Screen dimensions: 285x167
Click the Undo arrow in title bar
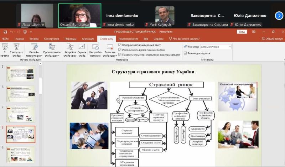[x=11, y=32]
